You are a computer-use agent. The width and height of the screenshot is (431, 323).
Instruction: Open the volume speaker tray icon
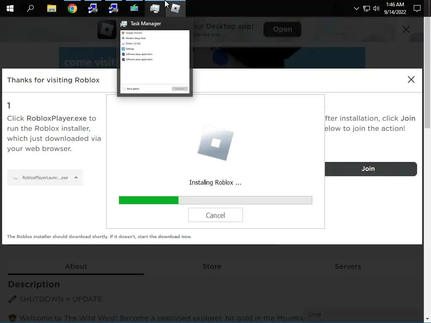point(376,8)
